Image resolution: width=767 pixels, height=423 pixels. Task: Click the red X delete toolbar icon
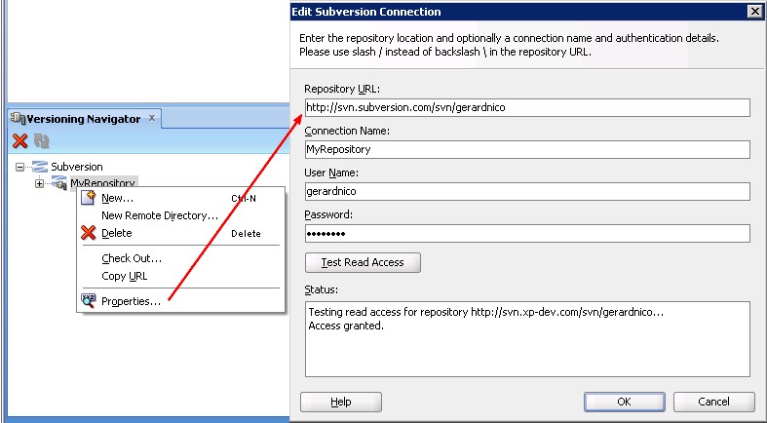tap(19, 141)
